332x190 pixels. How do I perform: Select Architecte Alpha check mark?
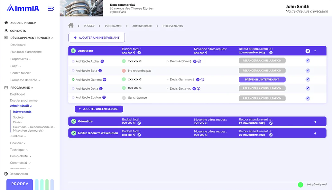click(x=73, y=62)
